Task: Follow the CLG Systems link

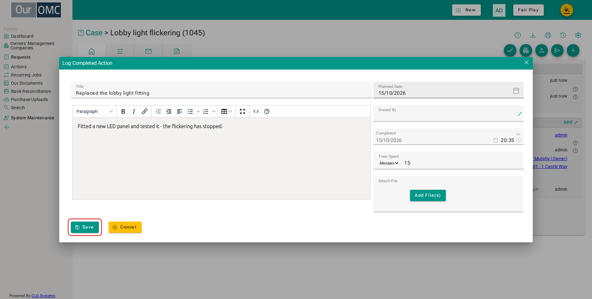Action: coord(43,296)
